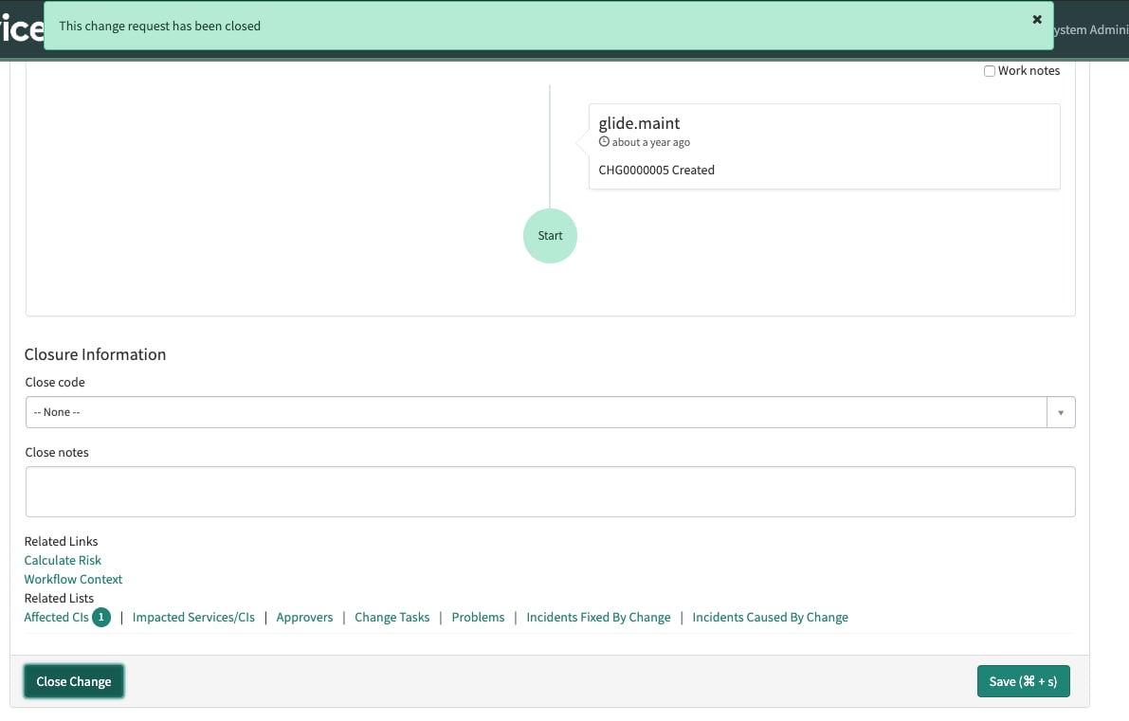
Task: Click the speech-bubble arrow on the activity card
Action: coord(582,144)
